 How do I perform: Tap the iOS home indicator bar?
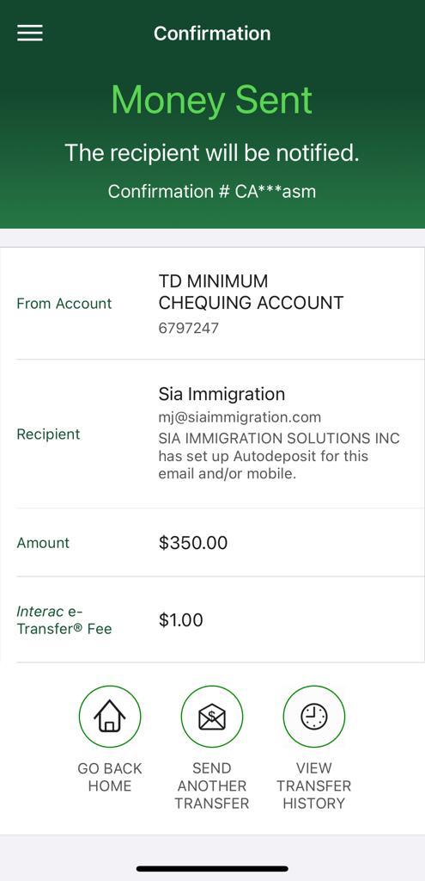click(x=213, y=869)
